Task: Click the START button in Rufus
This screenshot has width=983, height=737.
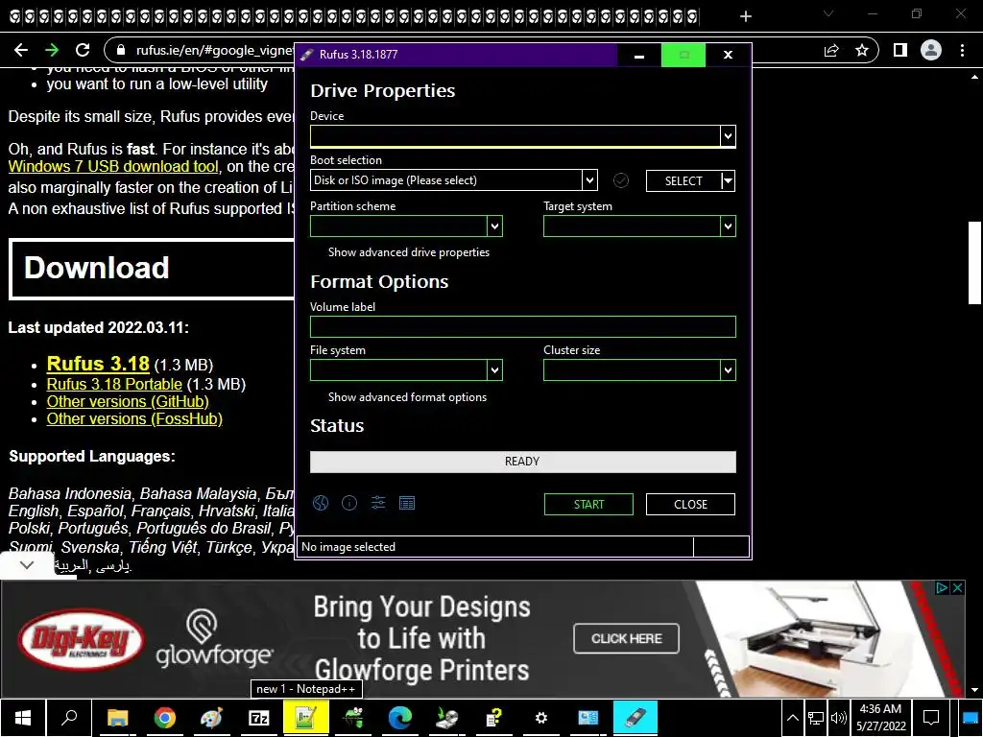Action: click(588, 505)
